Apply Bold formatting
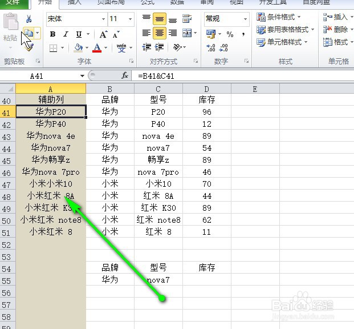This screenshot has height=329, width=354. [x=52, y=34]
